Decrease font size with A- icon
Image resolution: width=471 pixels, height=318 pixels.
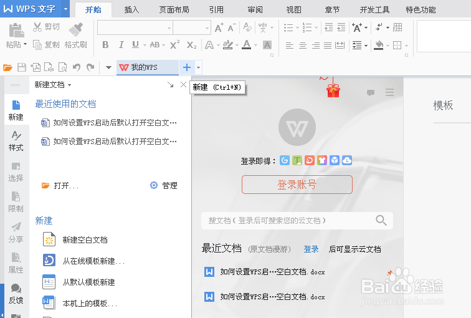coord(232,27)
